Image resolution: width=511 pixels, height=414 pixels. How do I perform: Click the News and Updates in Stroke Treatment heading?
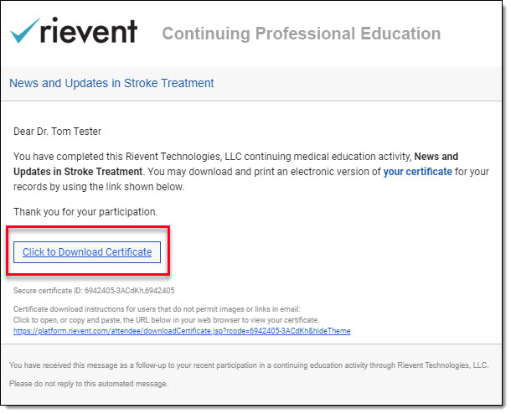coord(111,83)
